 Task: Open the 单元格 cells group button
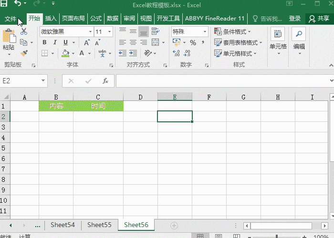click(278, 41)
